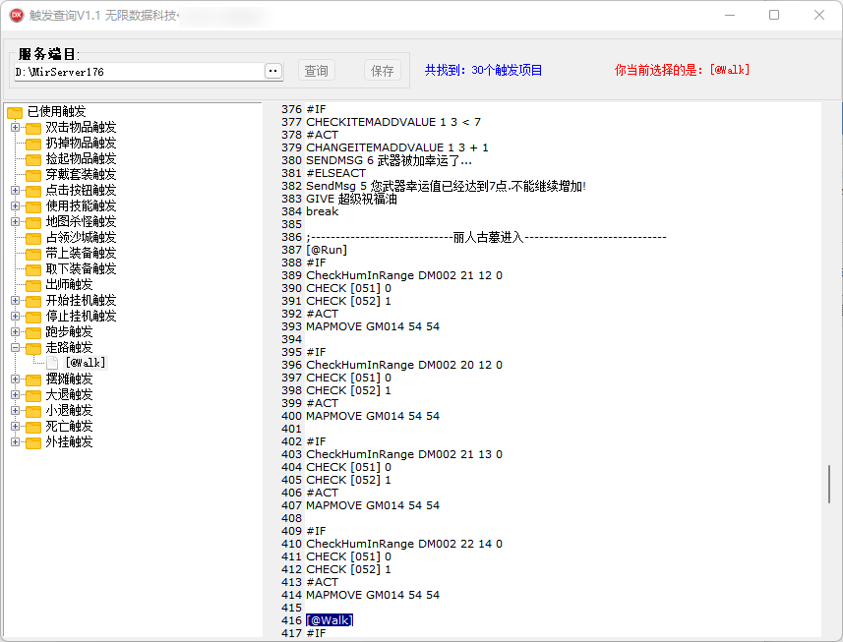Click the 占领沙城触发 folder icon
This screenshot has width=843, height=642.
click(x=33, y=238)
